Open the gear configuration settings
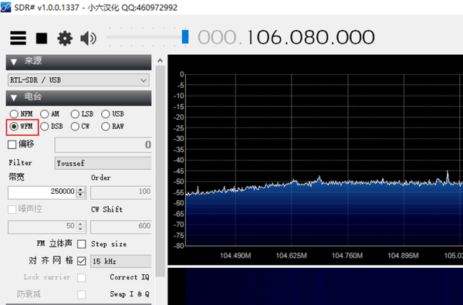 (65, 39)
